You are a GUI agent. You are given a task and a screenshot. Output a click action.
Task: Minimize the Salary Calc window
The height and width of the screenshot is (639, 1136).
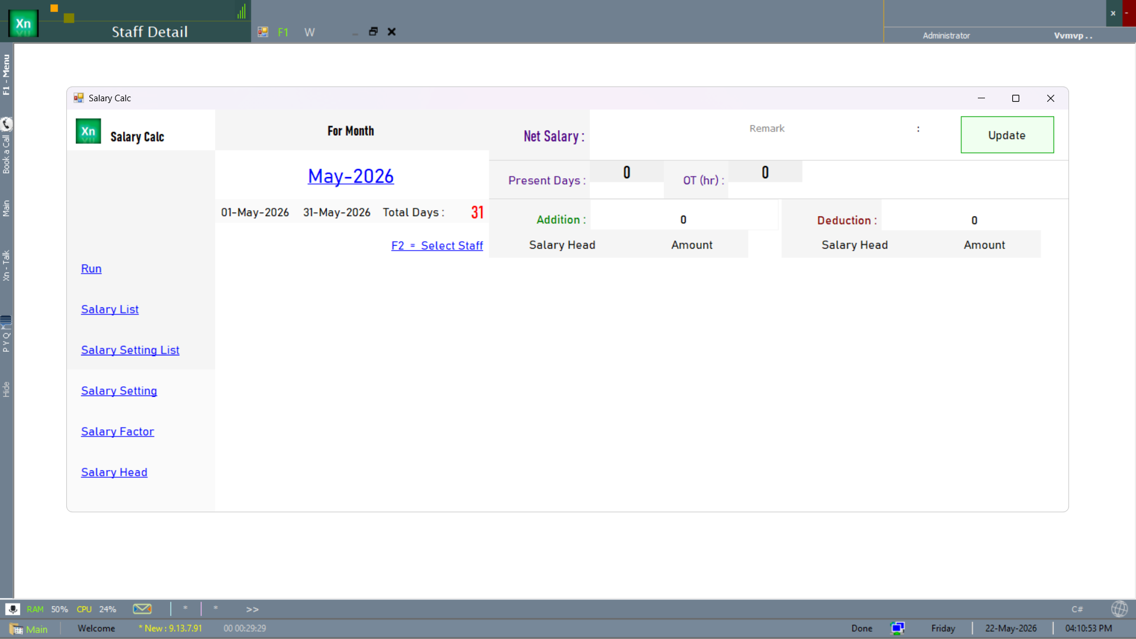[981, 98]
